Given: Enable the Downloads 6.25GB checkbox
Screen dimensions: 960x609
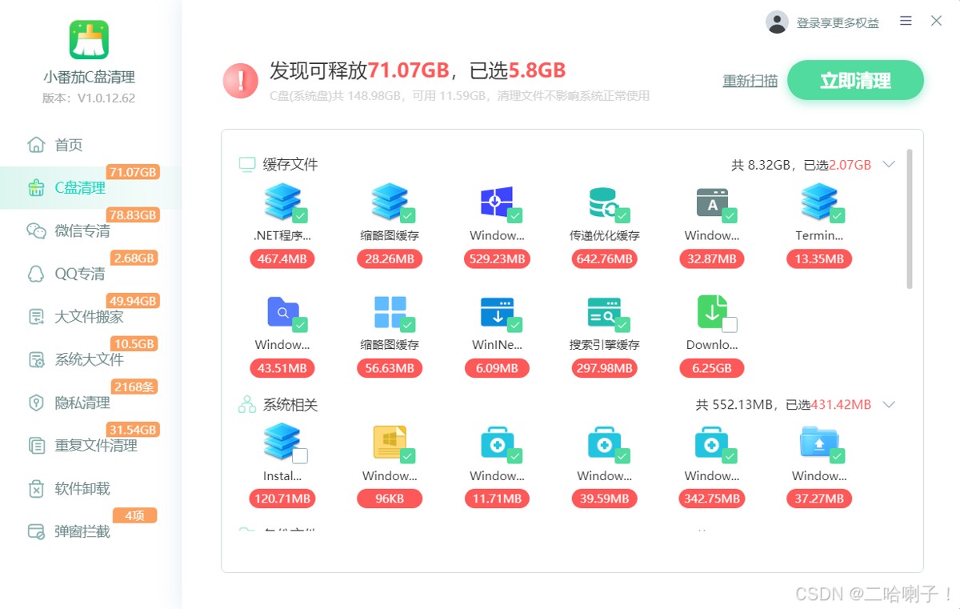Looking at the screenshot, I should pyautogui.click(x=729, y=325).
